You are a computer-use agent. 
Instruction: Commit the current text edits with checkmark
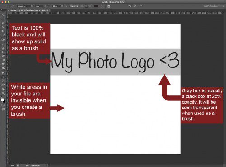[x=135, y=6]
